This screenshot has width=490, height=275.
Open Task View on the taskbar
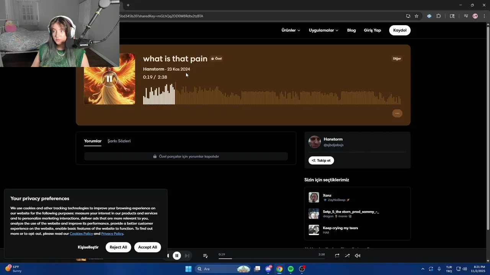257,269
